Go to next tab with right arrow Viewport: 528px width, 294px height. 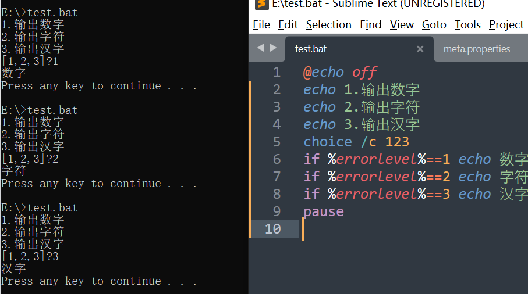click(273, 48)
